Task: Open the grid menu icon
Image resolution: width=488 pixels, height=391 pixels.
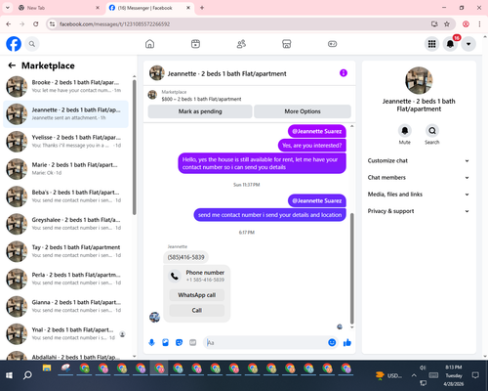Action: tap(431, 44)
